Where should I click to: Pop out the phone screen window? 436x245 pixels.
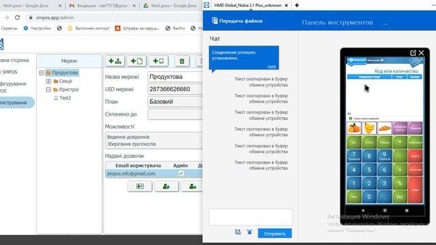413,53
